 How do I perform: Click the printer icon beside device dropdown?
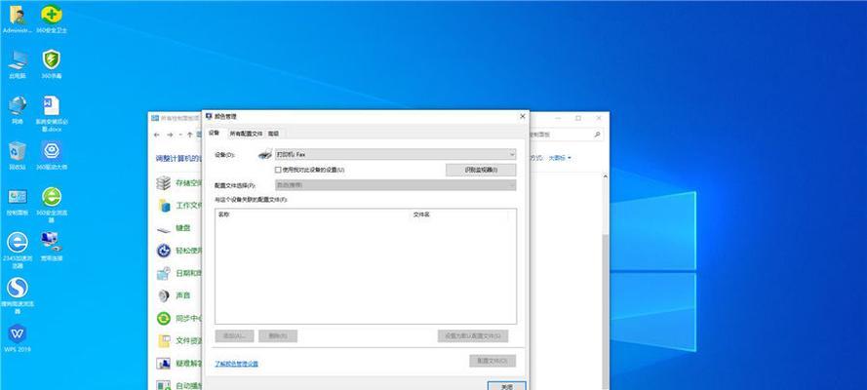click(265, 155)
